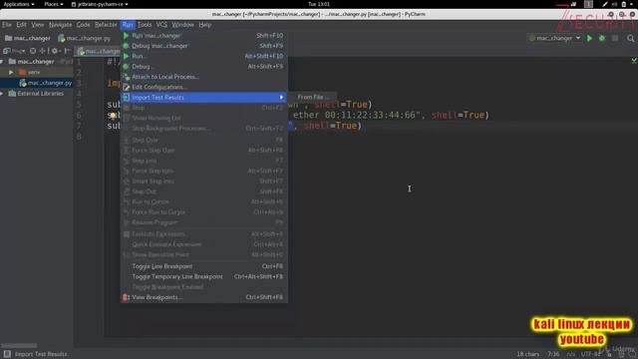Open the View menu
Image resolution: width=638 pixels, height=359 pixels.
(38, 25)
